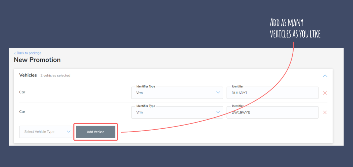This screenshot has width=353, height=167.
Task: Collapse the Vehicles section chevron
Action: [x=325, y=76]
